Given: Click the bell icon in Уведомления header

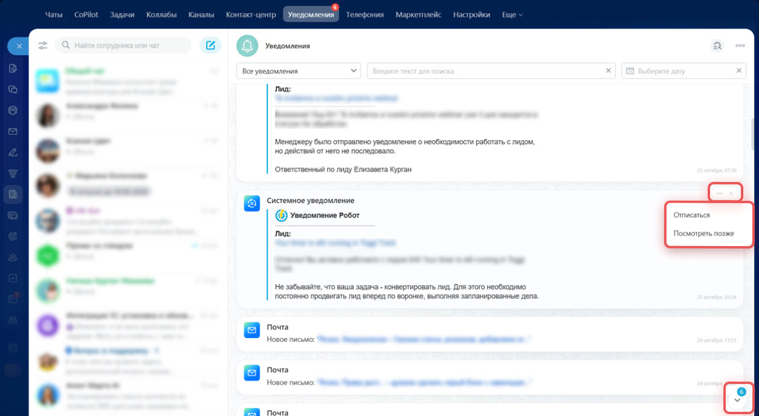Looking at the screenshot, I should point(247,45).
